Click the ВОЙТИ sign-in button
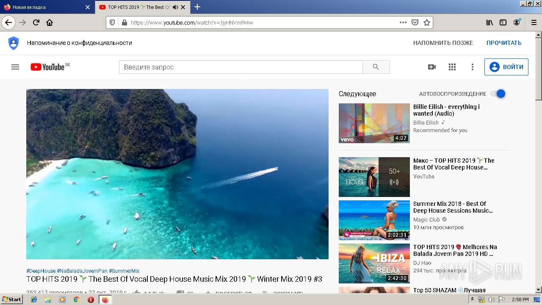The width and height of the screenshot is (542, 305). [x=506, y=67]
